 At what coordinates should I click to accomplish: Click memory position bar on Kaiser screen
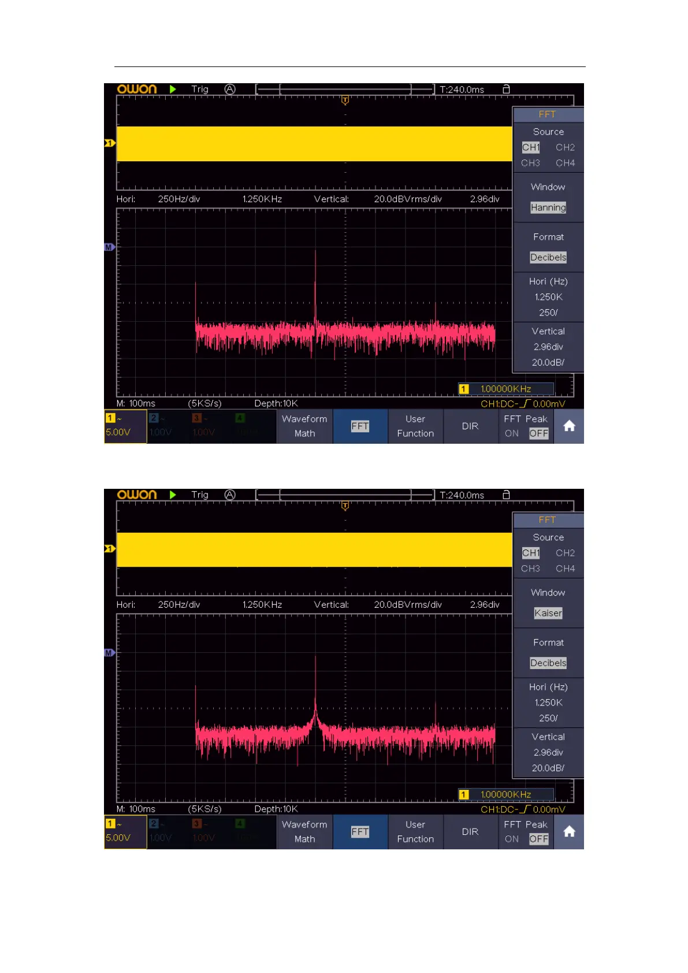[x=345, y=495]
